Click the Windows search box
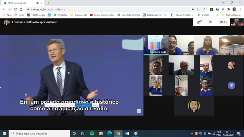The height and width of the screenshot is (137, 244). click(x=39, y=133)
